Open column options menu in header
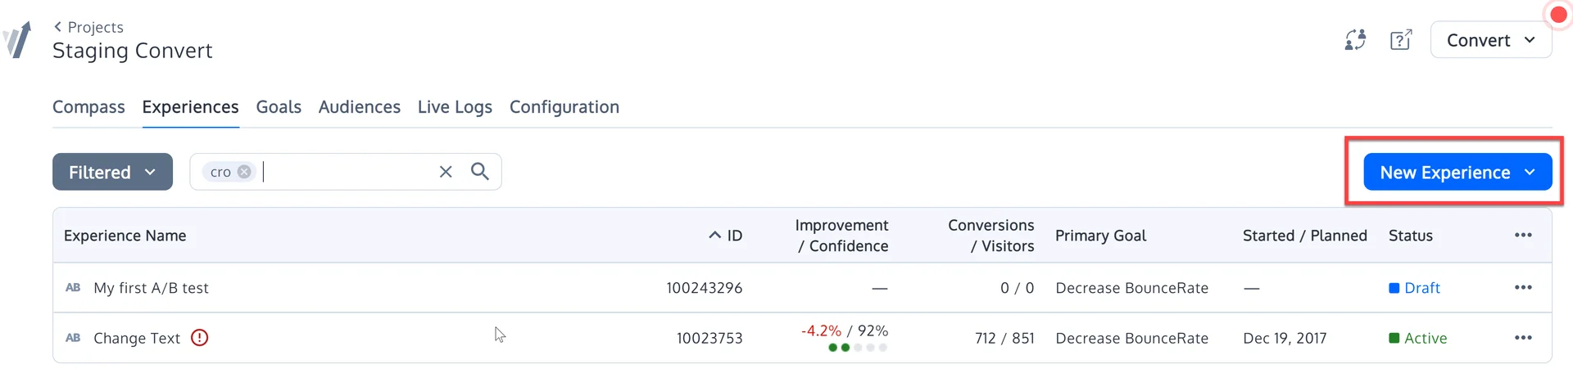 [1523, 235]
